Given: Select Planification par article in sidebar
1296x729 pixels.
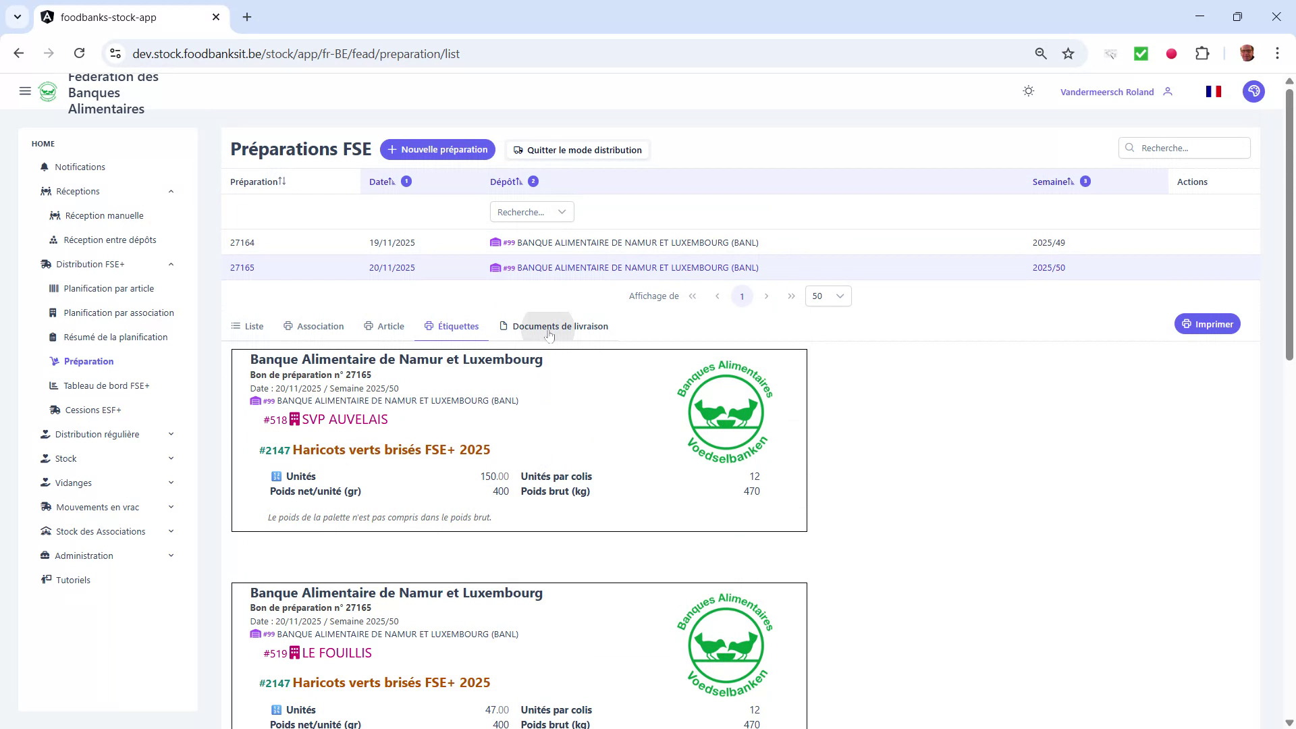Looking at the screenshot, I should [x=109, y=288].
